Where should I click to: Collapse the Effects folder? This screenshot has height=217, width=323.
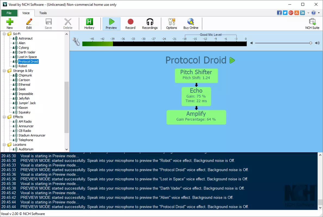(4, 117)
